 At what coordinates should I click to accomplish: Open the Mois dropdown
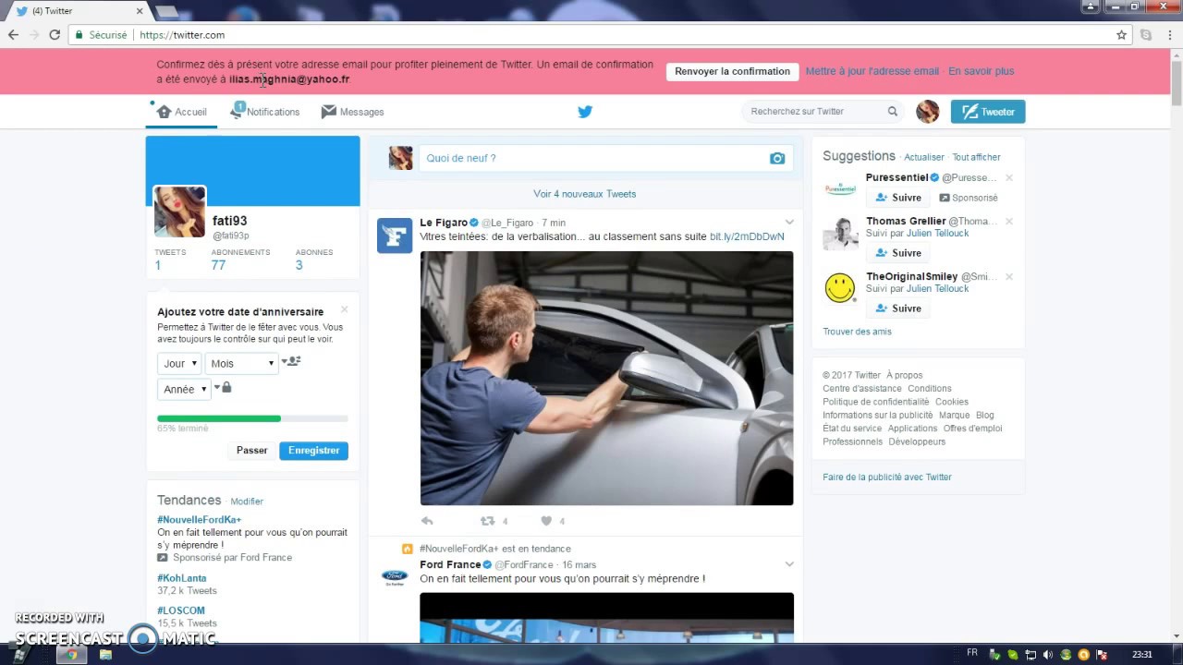(x=241, y=364)
